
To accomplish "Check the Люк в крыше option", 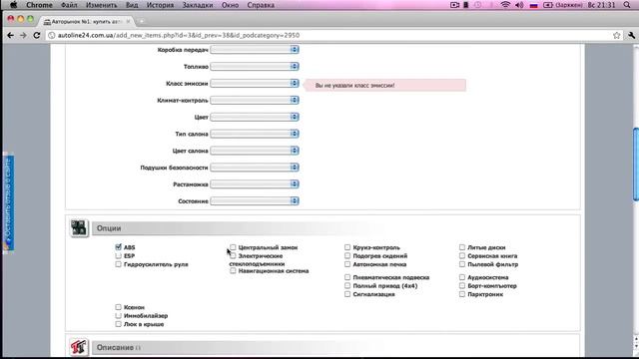I will pyautogui.click(x=118, y=324).
